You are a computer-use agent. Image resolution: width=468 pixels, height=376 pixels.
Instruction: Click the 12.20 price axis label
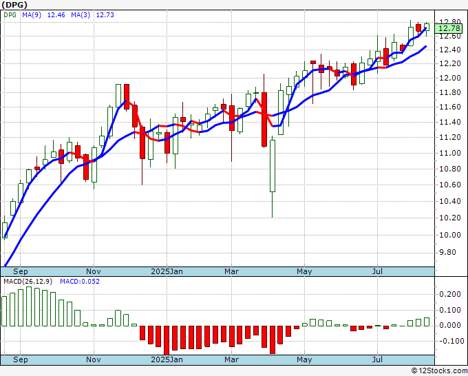450,63
